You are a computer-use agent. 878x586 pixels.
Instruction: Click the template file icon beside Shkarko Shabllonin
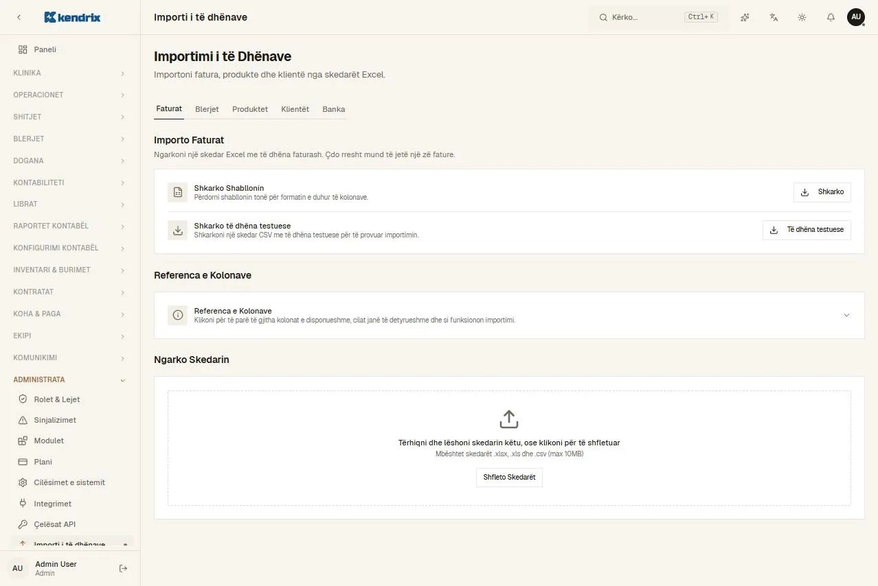178,193
